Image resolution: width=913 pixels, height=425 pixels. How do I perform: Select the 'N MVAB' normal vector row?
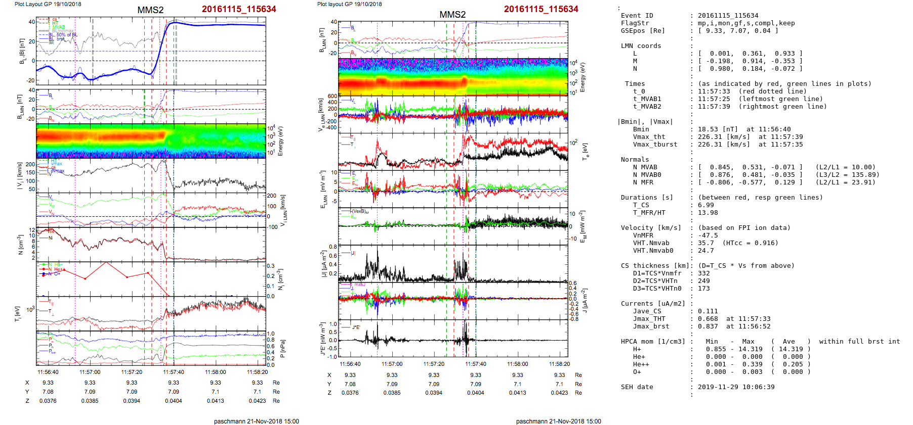point(754,167)
